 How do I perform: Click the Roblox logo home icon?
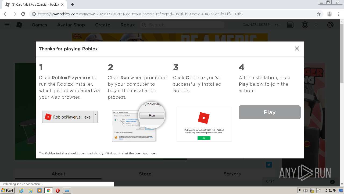click(19, 25)
